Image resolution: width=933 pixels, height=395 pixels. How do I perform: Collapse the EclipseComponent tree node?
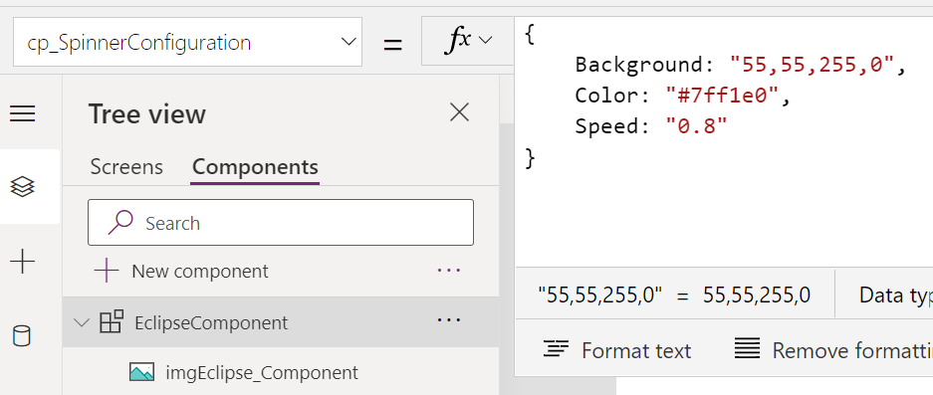81,322
